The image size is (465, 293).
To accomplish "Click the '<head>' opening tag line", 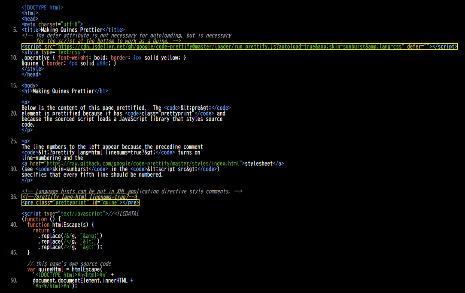I will click(30, 19).
